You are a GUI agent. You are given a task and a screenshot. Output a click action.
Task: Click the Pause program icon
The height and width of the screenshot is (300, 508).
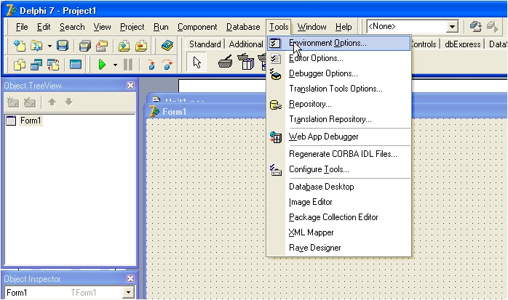[x=128, y=65]
